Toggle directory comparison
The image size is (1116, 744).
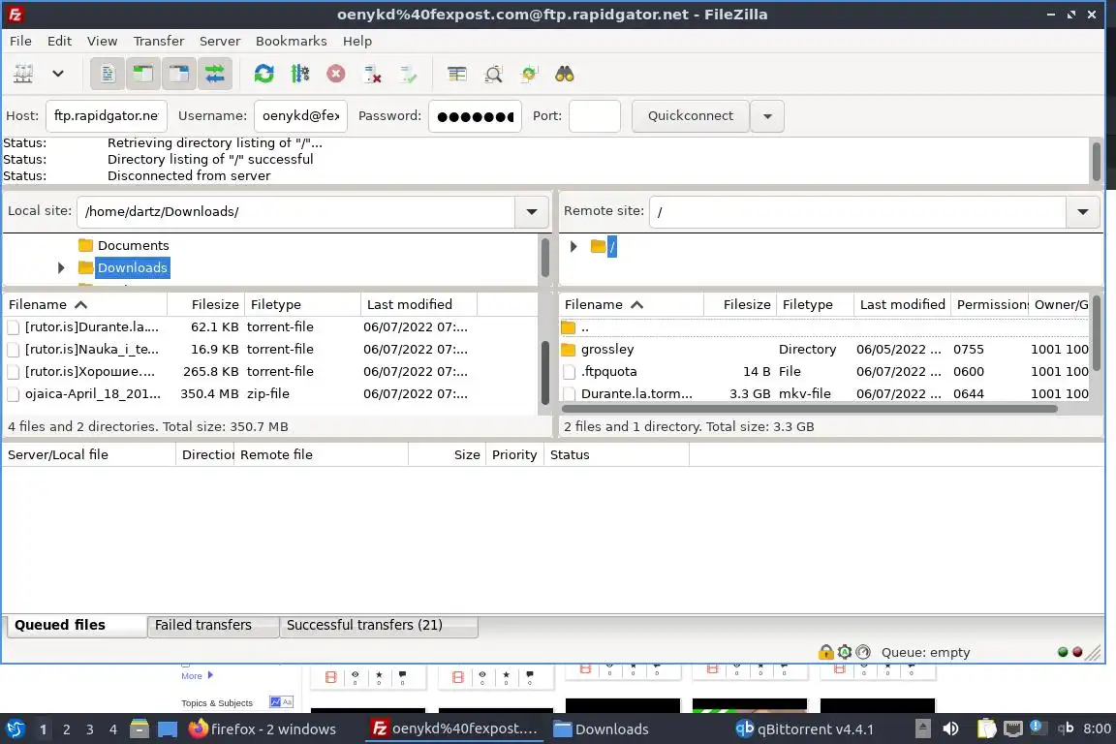(x=493, y=74)
